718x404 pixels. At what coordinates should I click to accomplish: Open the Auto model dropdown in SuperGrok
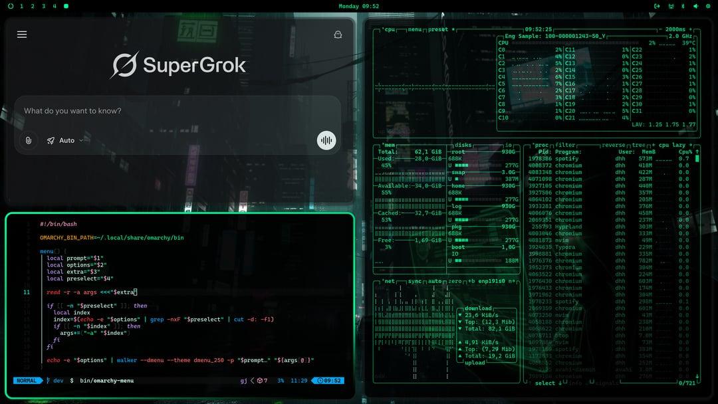(65, 140)
